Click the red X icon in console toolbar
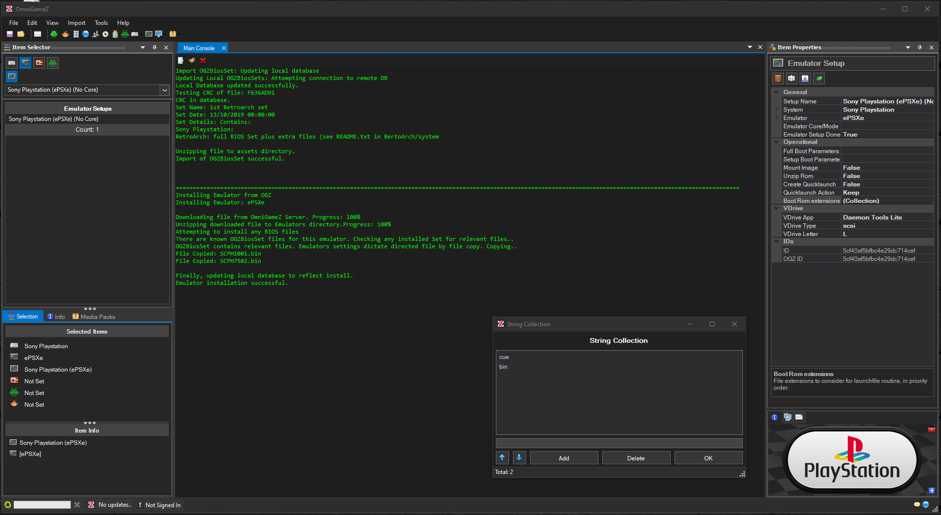Viewport: 941px width, 515px height. [203, 60]
